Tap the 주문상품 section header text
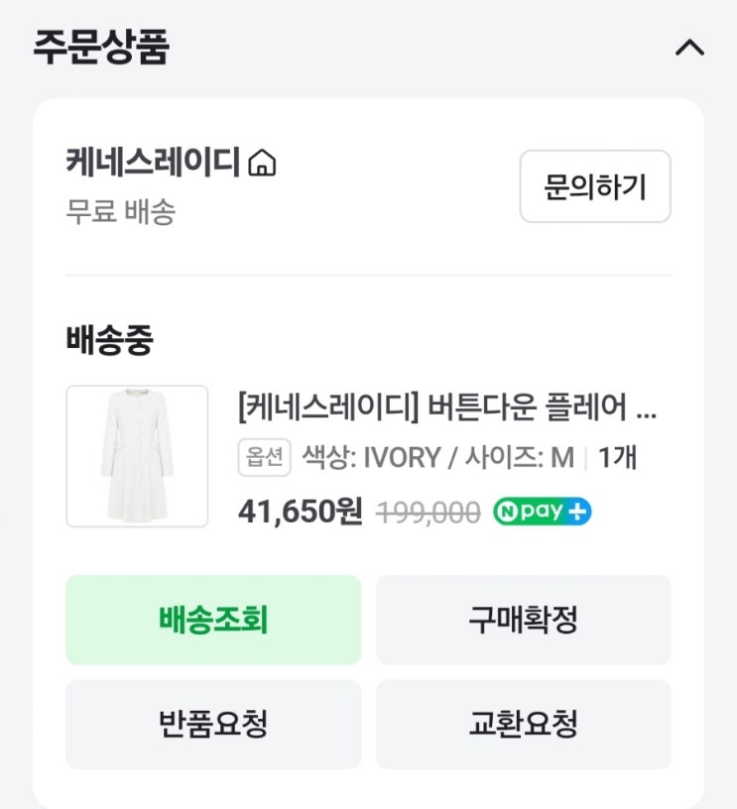The image size is (737, 809). [101, 47]
